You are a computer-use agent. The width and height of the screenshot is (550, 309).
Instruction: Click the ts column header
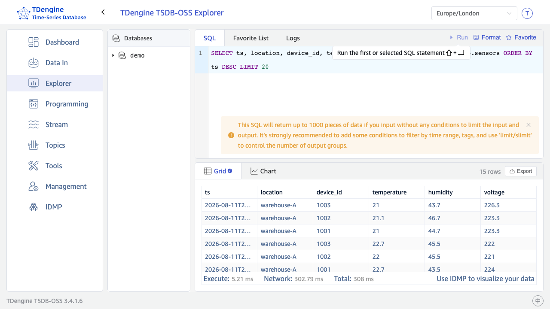tap(229, 192)
